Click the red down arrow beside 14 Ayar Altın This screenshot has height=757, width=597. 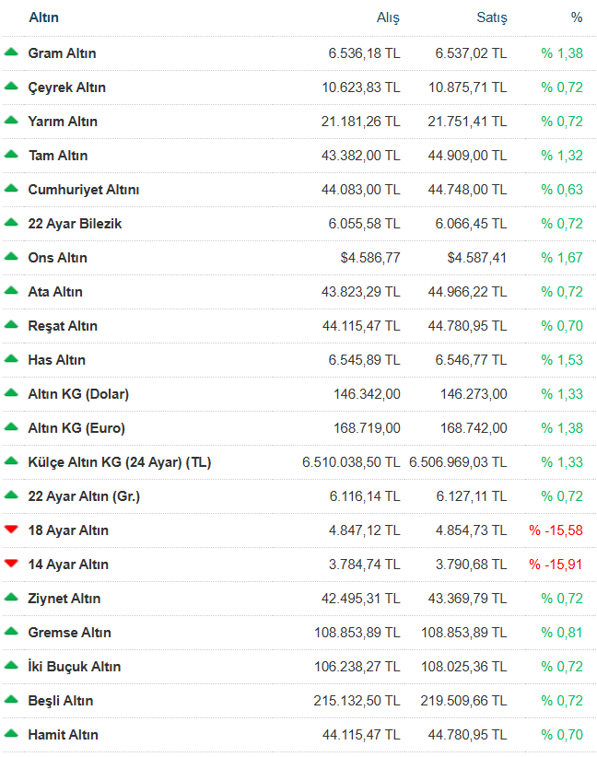click(x=11, y=564)
